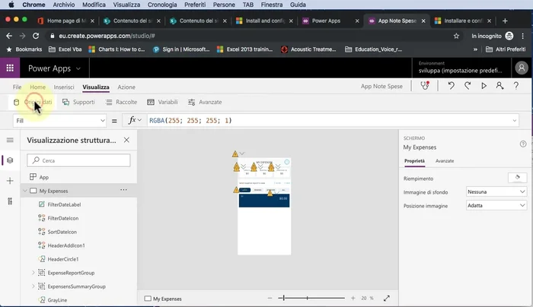Click the help icon in Schermo panel

click(523, 144)
